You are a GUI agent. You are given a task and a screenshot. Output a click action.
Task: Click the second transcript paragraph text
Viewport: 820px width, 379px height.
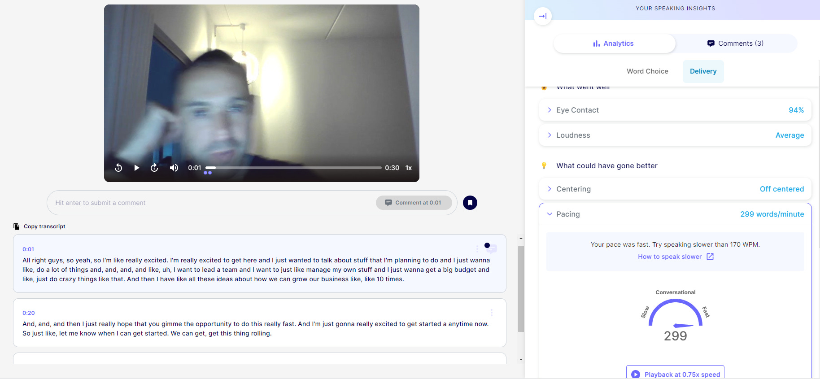point(256,329)
